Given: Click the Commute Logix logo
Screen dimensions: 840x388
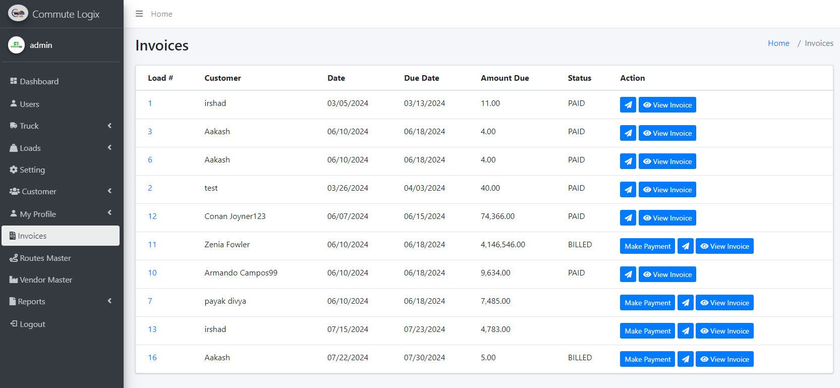Looking at the screenshot, I should [18, 14].
